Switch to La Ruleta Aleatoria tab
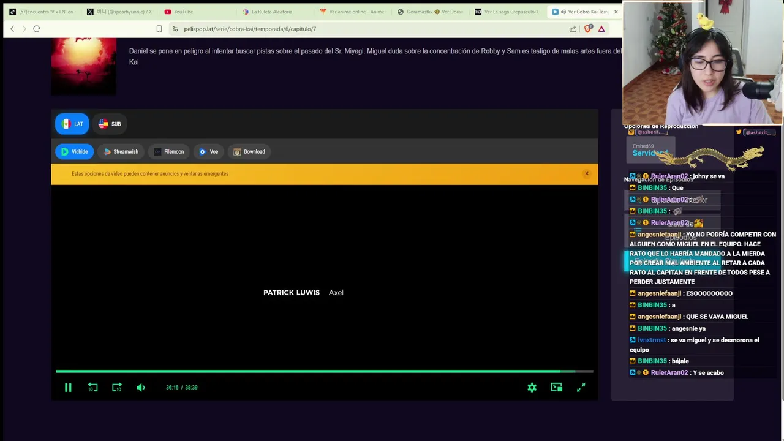 [274, 12]
